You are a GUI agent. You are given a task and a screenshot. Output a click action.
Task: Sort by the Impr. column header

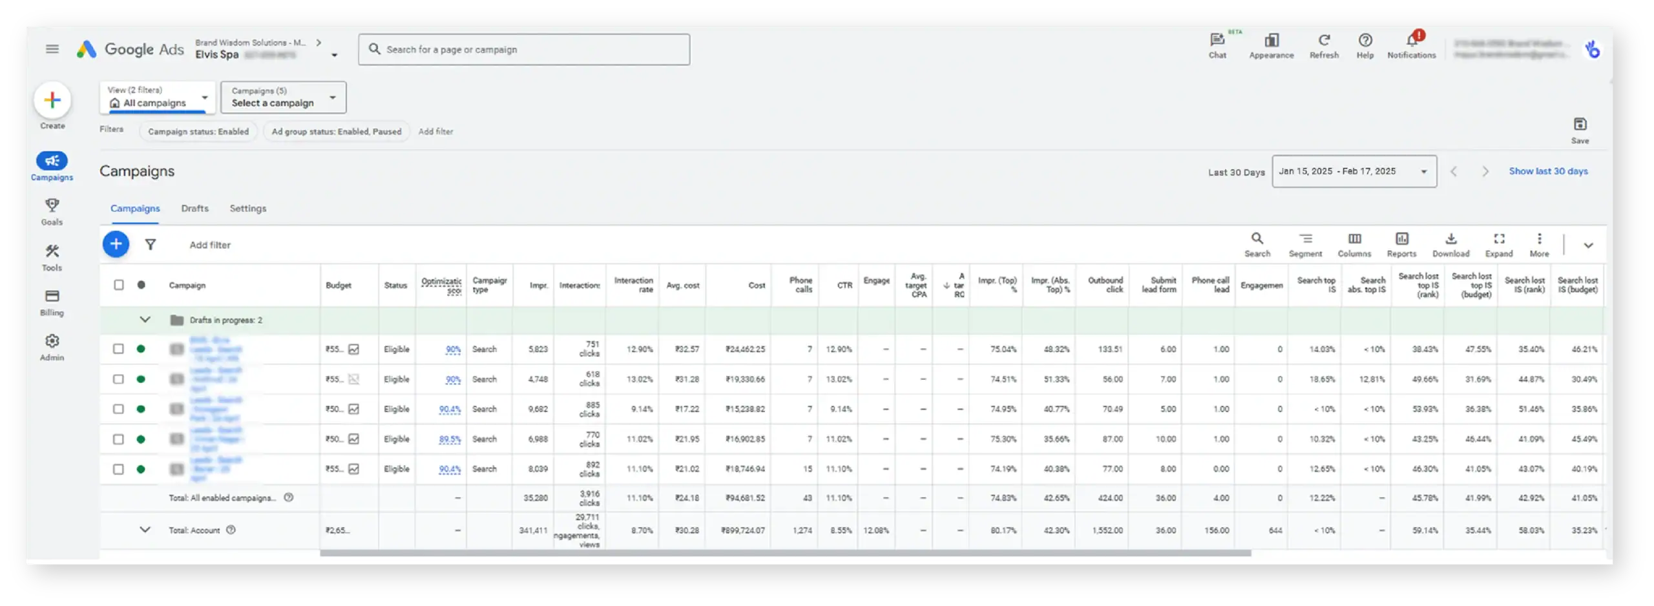tap(538, 285)
